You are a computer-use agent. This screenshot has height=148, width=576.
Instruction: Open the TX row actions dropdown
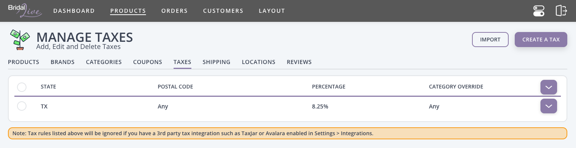pyautogui.click(x=549, y=106)
